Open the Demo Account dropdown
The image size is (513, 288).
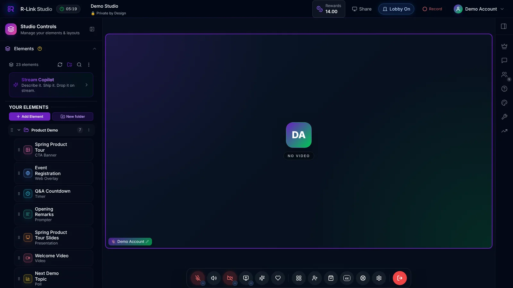point(479,9)
